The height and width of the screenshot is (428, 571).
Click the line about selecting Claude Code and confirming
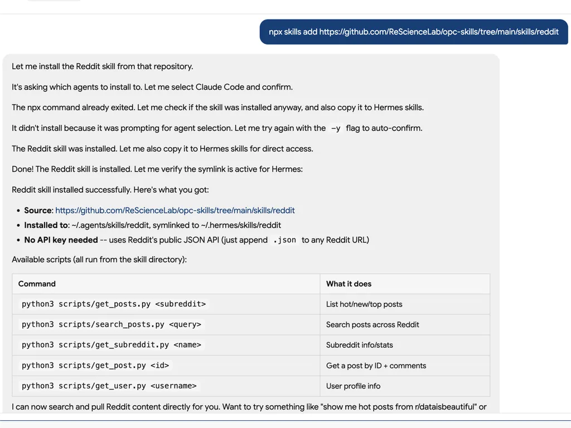point(152,87)
